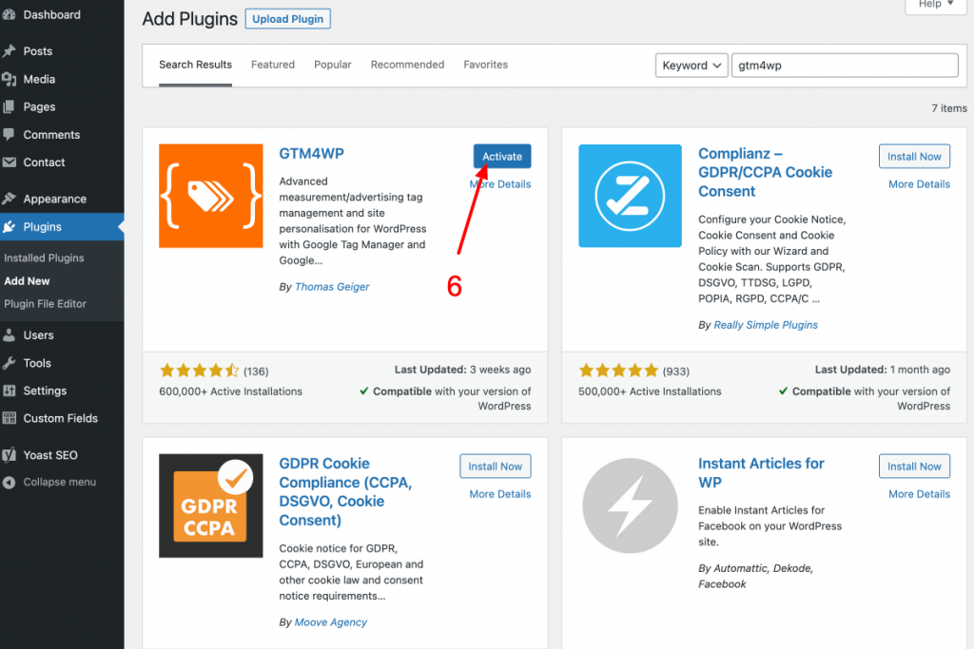Focus the plugin search field containing gtm4wp
974x649 pixels.
(845, 66)
